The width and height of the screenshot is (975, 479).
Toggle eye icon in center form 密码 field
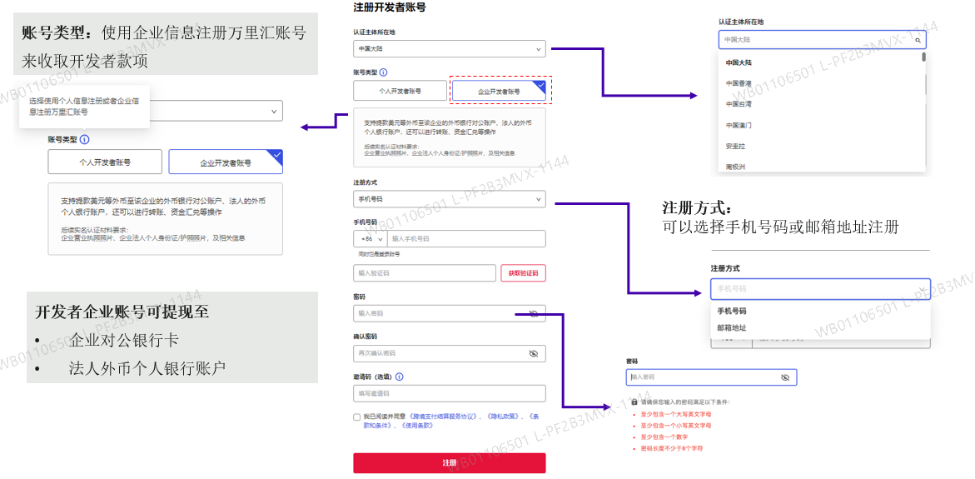tap(533, 313)
